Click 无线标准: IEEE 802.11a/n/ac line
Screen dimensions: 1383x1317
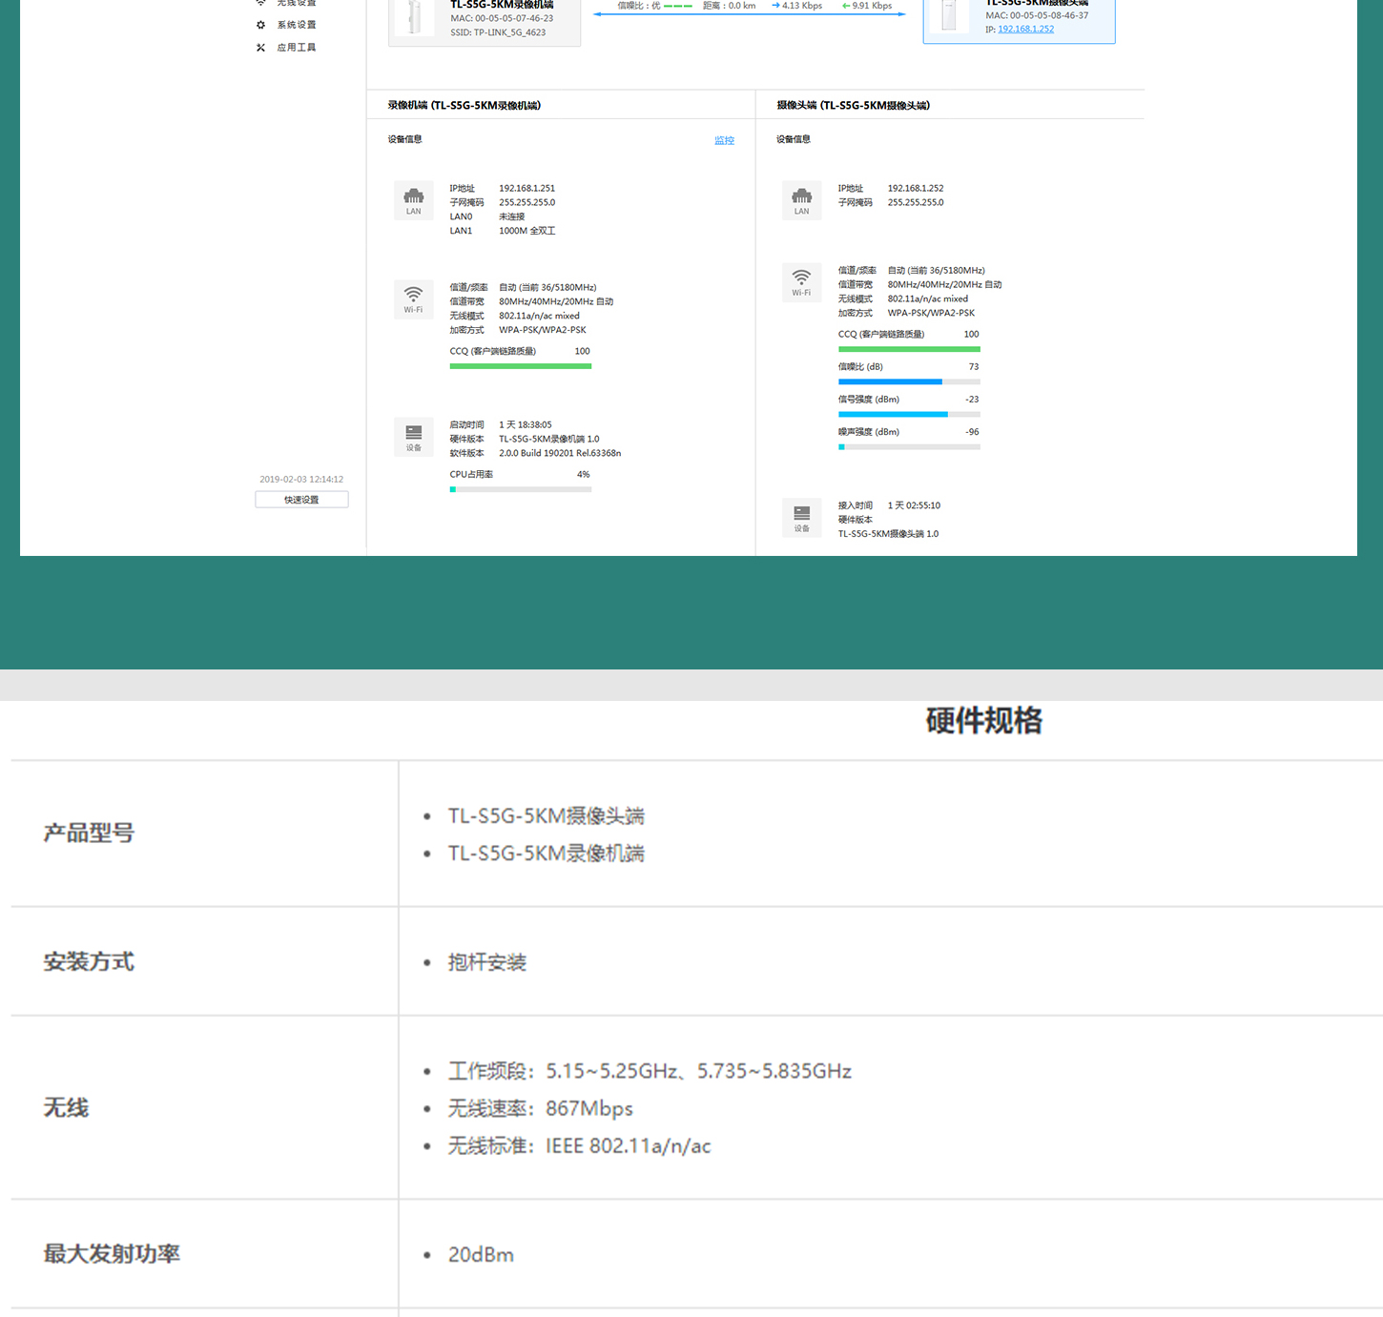coord(580,1145)
